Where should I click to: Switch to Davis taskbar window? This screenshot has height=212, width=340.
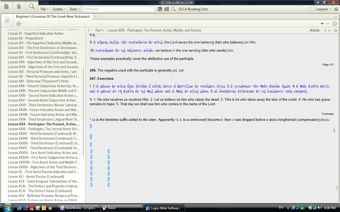coord(122,208)
